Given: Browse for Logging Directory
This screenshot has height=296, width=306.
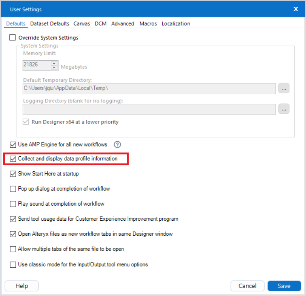Looking at the screenshot, I should (284, 109).
